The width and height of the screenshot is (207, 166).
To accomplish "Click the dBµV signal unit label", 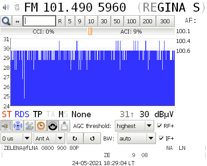I will coord(164,115).
